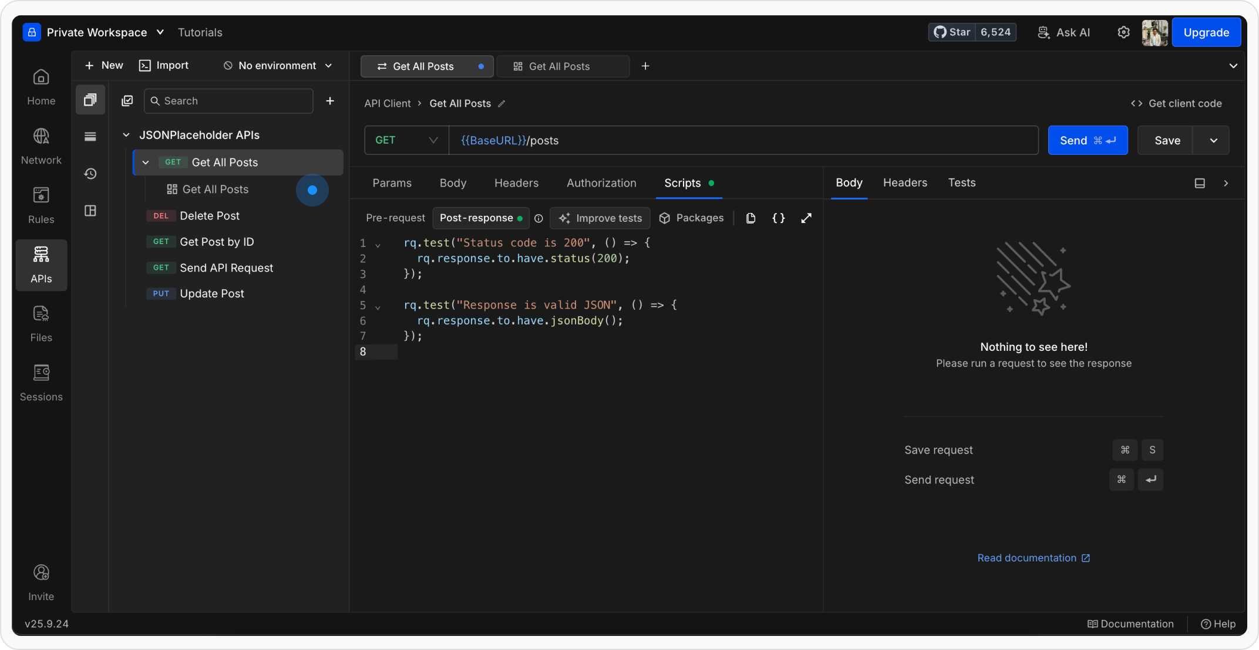Collapse the JSONPlaceholder APIs collection
The image size is (1259, 650).
(x=126, y=135)
